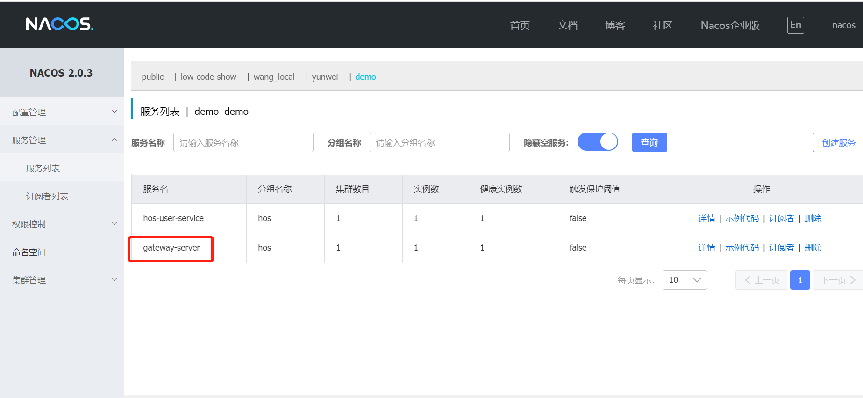Expand the 集群管理 menu chevron
863x398 pixels.
114,279
